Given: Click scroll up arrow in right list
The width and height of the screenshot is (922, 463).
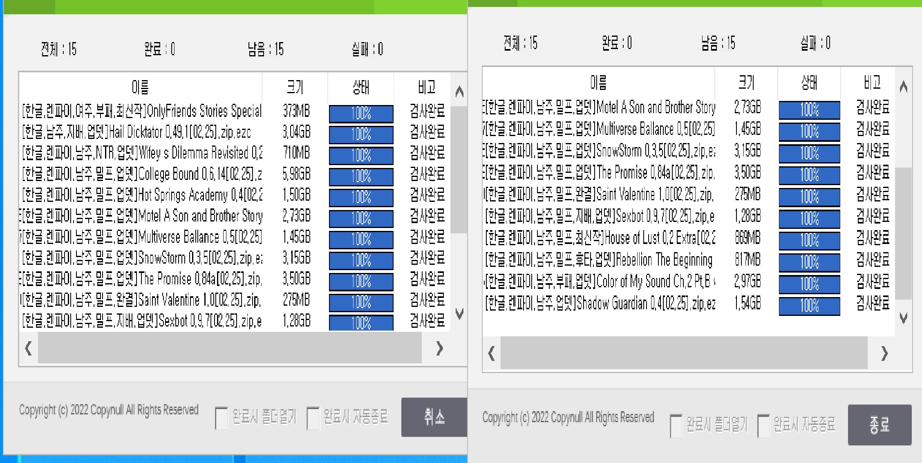Looking at the screenshot, I should (904, 87).
